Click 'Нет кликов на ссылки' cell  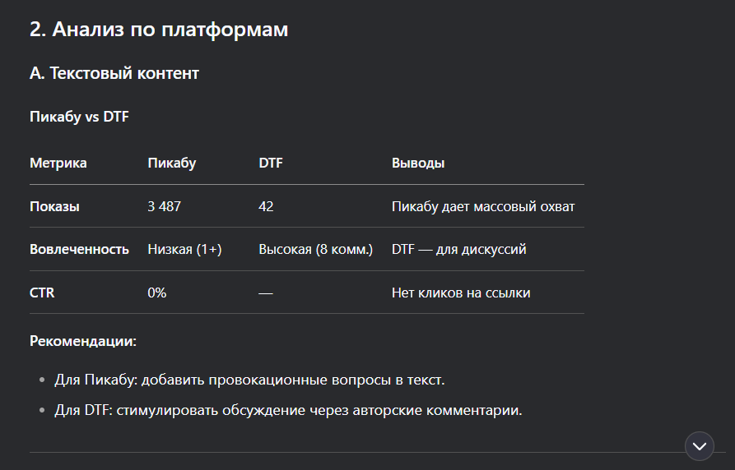click(461, 293)
